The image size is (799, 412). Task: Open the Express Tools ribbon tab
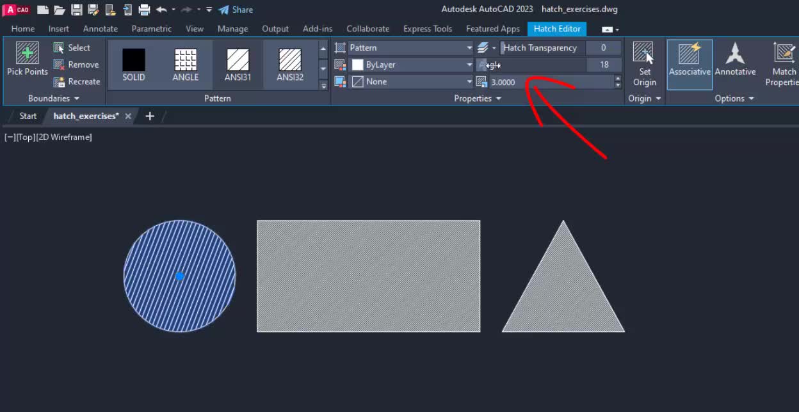point(428,29)
